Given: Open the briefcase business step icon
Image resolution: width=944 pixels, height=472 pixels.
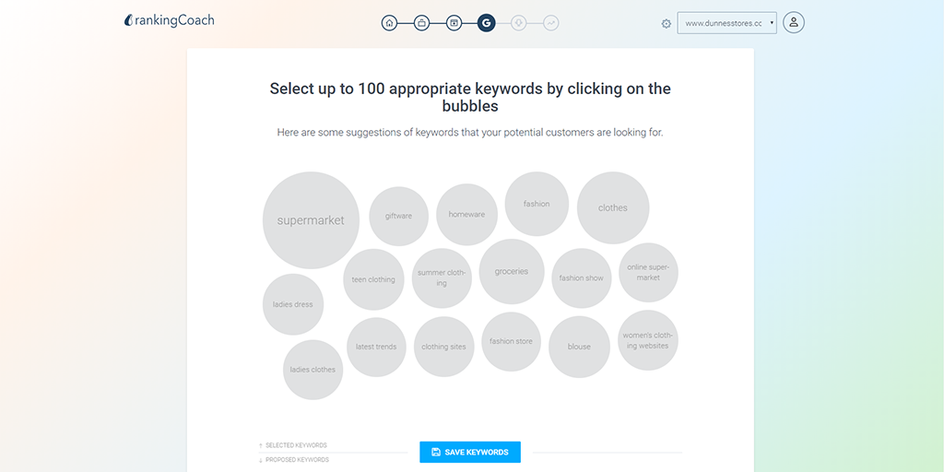Looking at the screenshot, I should coord(421,23).
